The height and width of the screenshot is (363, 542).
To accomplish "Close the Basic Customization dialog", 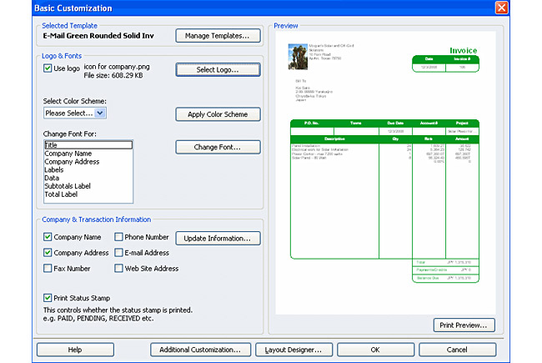I will tap(524, 8).
